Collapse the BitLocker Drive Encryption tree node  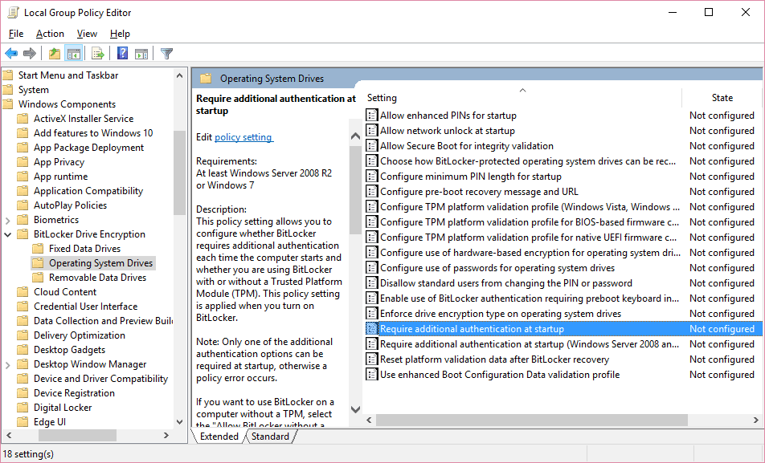8,234
